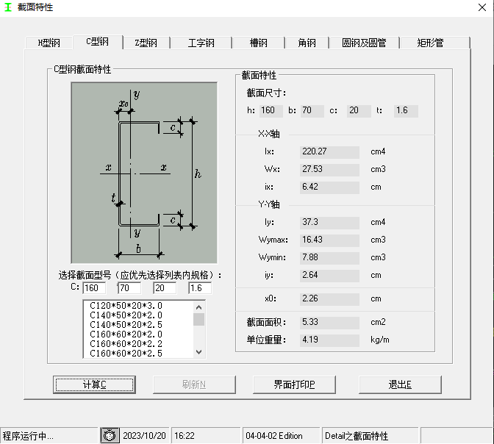
Task: Click the Wymin value 7.88
Action: pyautogui.click(x=329, y=258)
